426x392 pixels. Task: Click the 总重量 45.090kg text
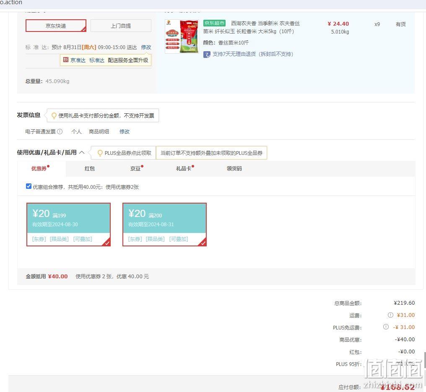tap(47, 81)
